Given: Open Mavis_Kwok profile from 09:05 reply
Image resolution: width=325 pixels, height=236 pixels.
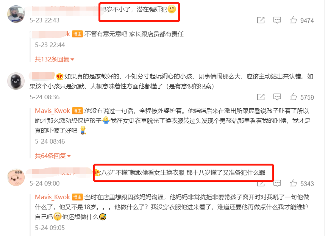Looking at the screenshot, I should click(x=52, y=197).
